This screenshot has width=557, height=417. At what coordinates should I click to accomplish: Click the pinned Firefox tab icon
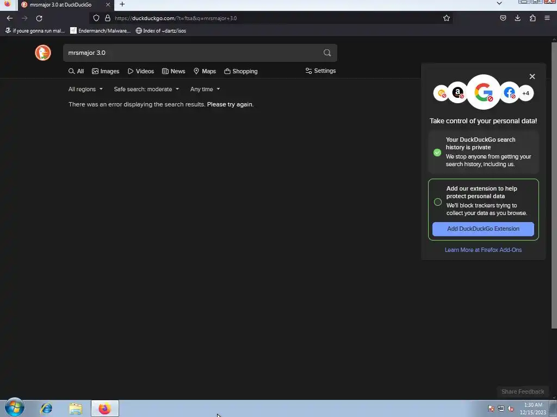click(8, 4)
